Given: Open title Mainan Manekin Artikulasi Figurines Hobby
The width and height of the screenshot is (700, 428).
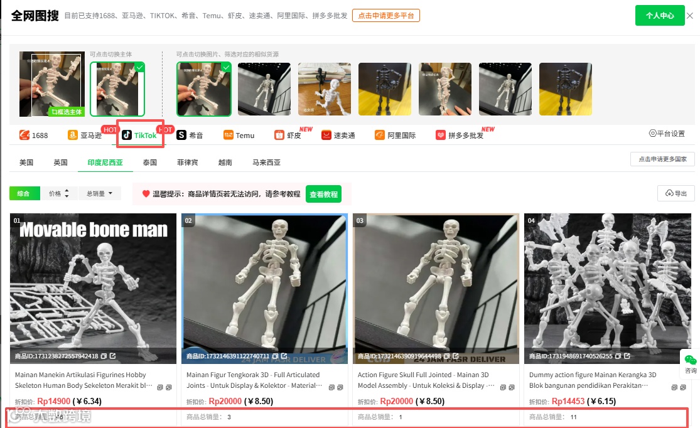Looking at the screenshot, I should (x=83, y=380).
